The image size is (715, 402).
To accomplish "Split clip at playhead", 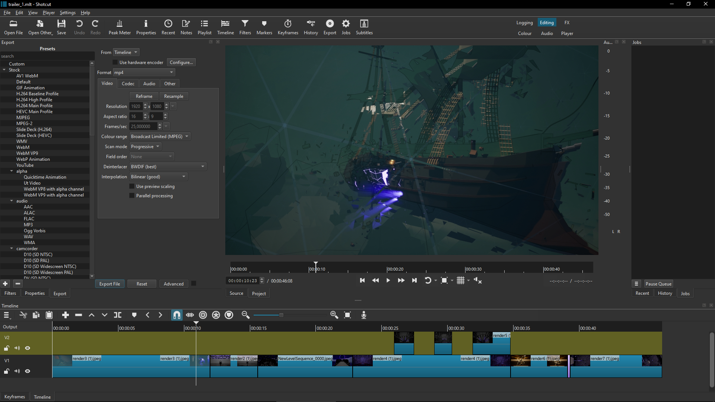I will coord(118,315).
